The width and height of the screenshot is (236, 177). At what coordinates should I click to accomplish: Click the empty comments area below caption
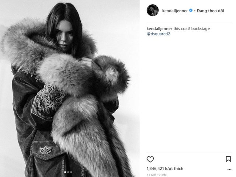coord(189,93)
